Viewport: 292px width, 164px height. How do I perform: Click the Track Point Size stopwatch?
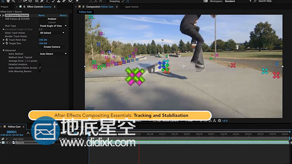tap(7, 40)
